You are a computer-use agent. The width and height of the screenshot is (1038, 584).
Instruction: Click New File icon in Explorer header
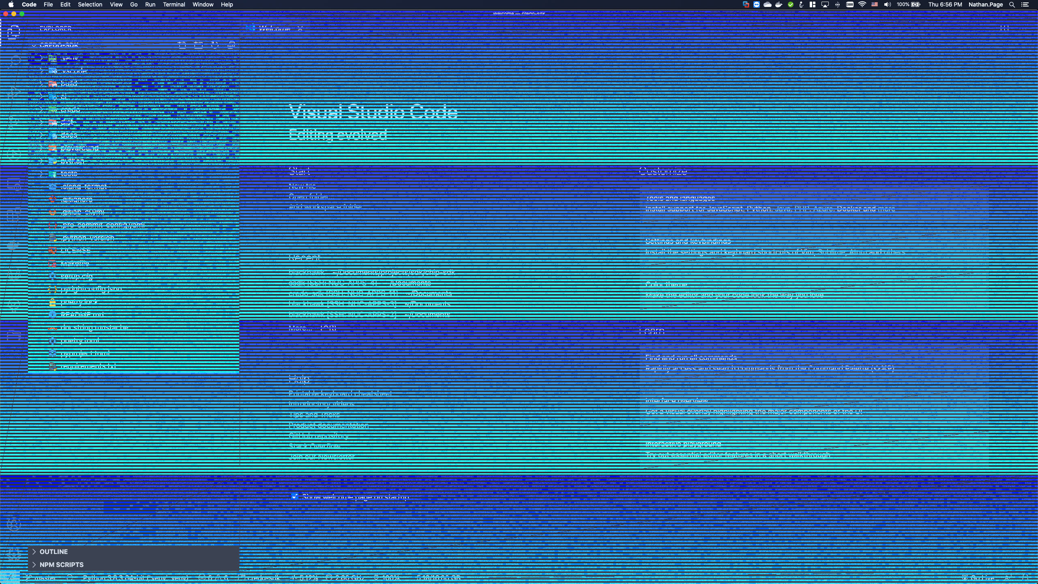(x=182, y=45)
